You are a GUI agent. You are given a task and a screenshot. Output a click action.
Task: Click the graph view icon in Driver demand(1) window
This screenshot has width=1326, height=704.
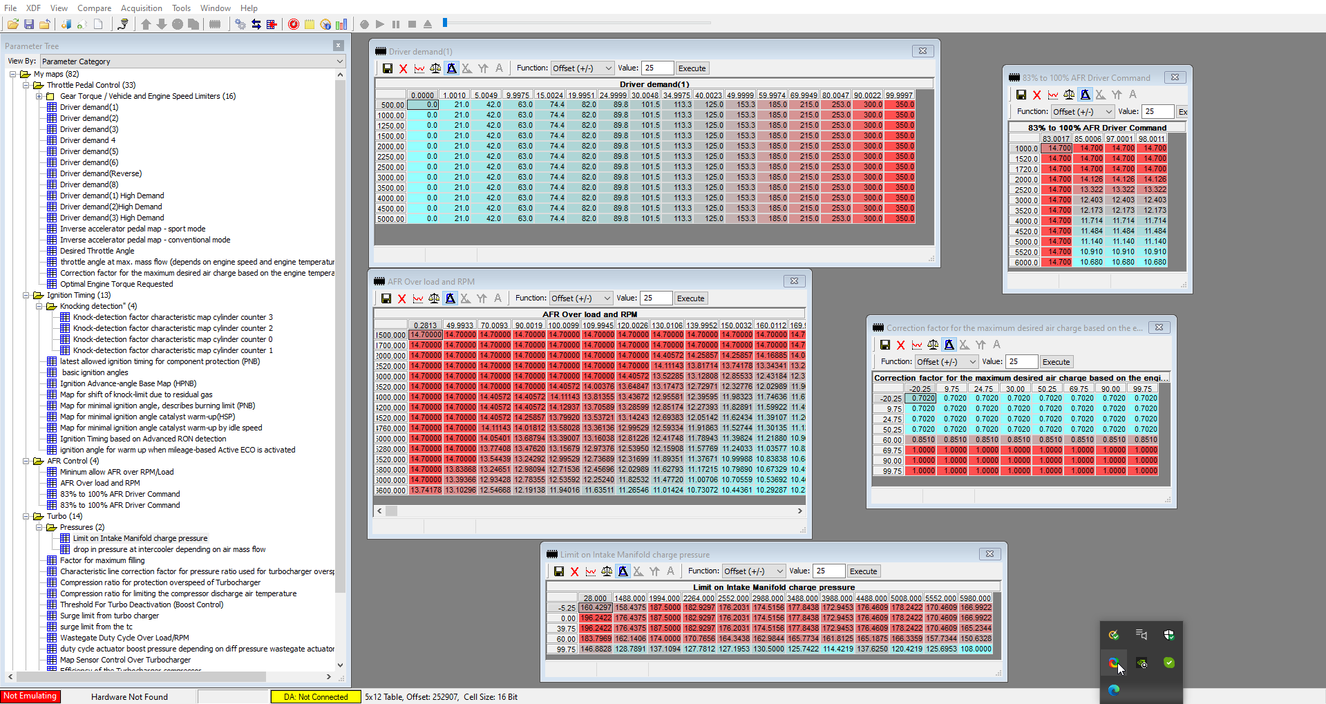point(419,68)
